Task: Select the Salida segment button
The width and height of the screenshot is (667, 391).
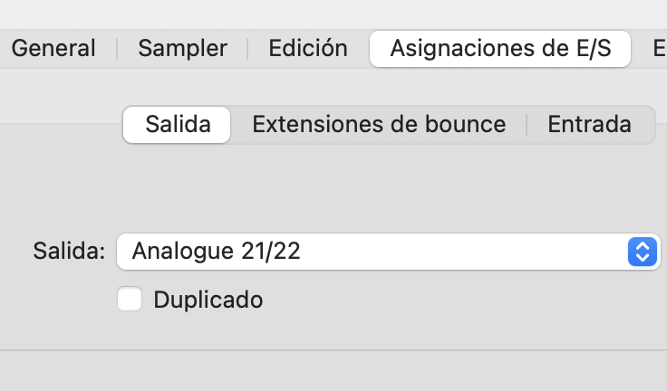Action: click(178, 125)
